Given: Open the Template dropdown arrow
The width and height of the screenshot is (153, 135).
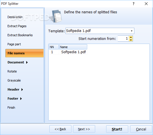Looking at the screenshot, I should [x=132, y=31].
